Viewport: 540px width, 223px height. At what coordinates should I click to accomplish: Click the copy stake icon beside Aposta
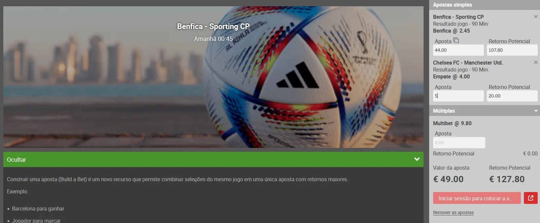[456, 41]
